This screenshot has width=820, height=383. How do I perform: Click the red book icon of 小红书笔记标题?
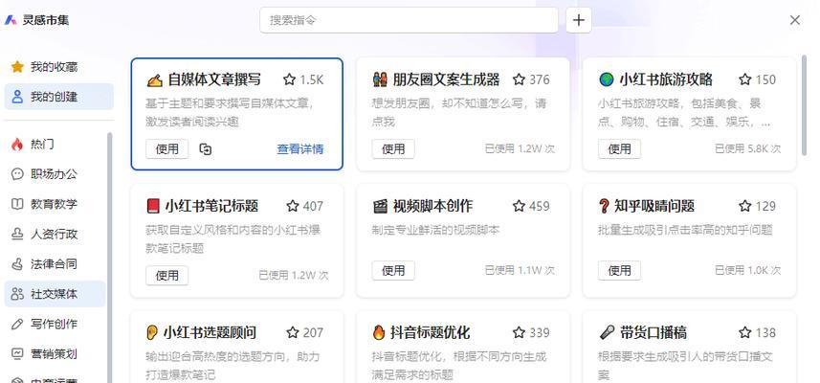(153, 206)
